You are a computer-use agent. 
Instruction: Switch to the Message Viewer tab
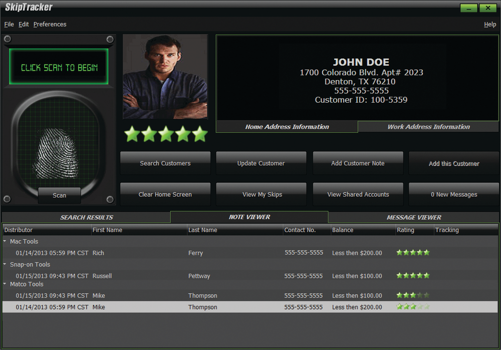414,217
